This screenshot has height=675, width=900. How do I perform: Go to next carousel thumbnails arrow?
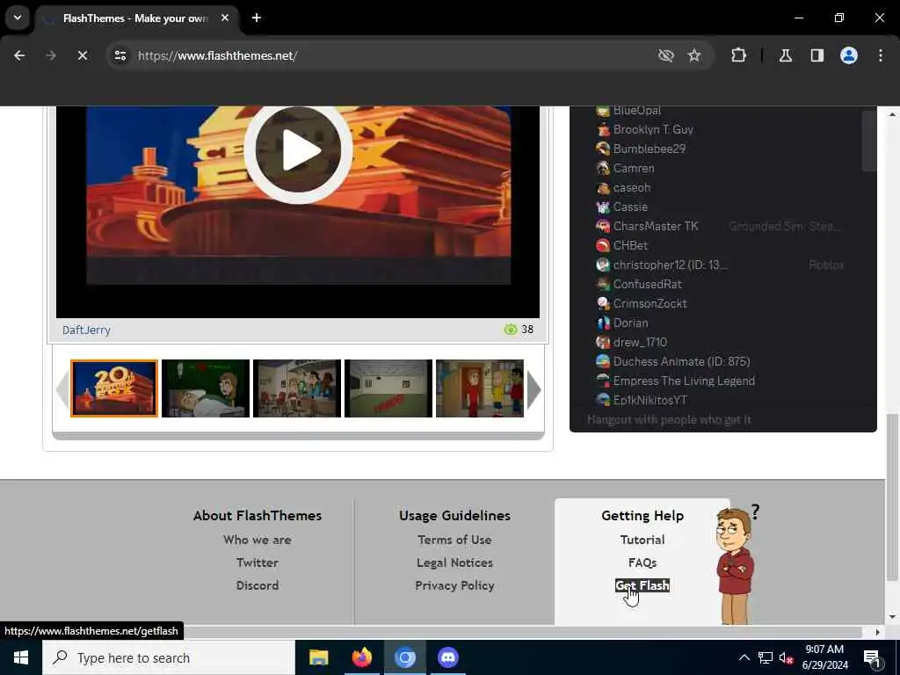(x=533, y=389)
